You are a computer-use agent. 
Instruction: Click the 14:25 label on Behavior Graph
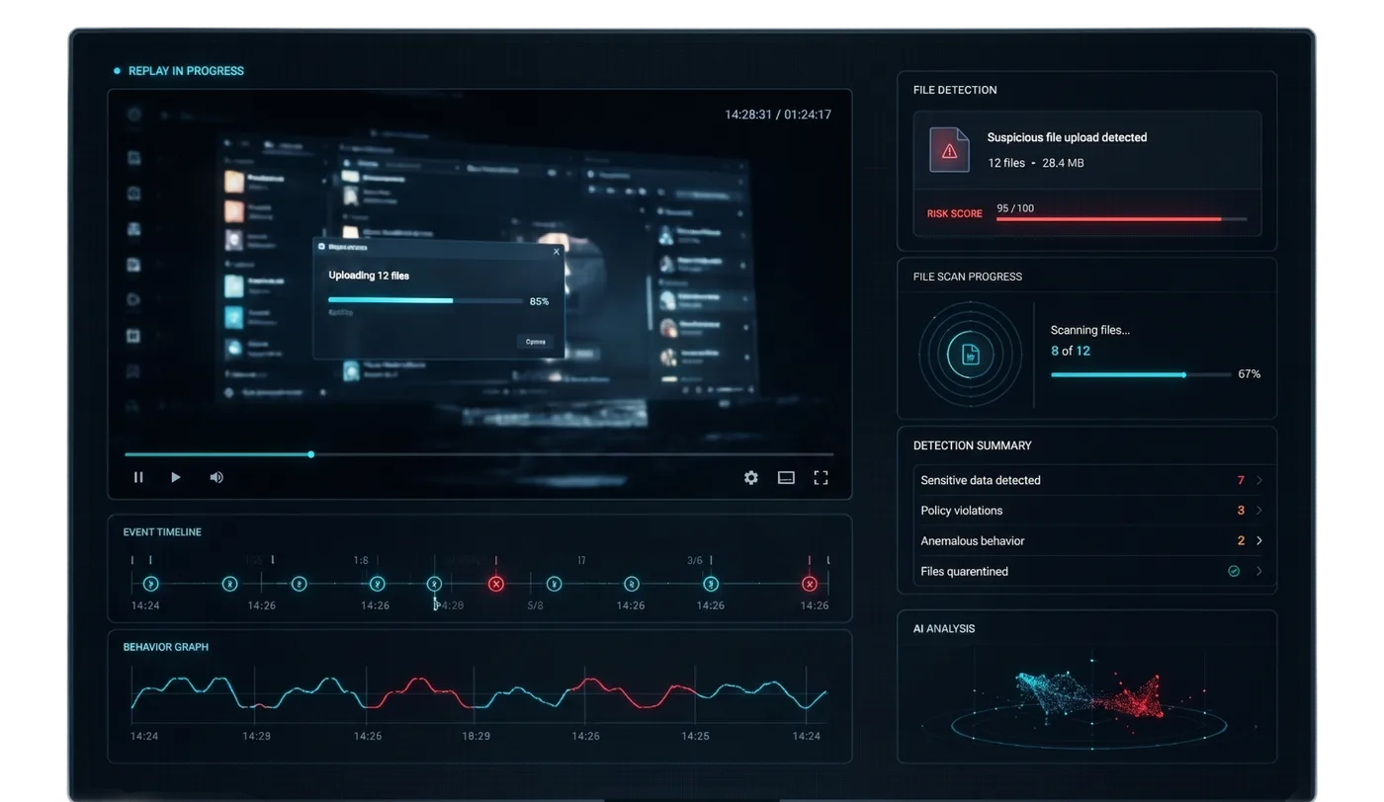[x=695, y=736]
